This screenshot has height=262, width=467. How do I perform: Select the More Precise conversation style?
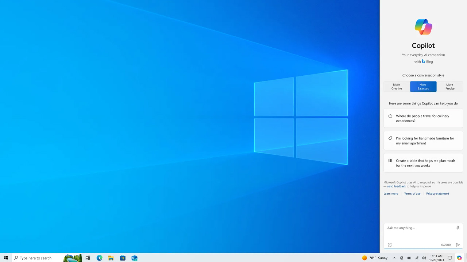pyautogui.click(x=449, y=87)
